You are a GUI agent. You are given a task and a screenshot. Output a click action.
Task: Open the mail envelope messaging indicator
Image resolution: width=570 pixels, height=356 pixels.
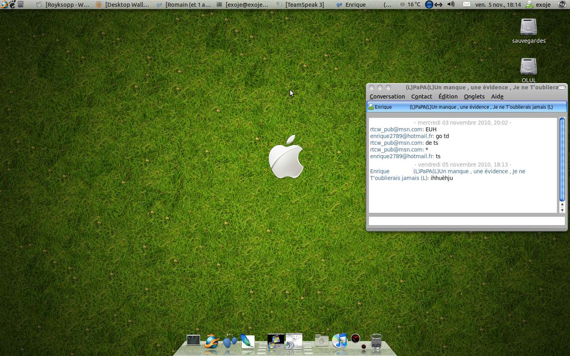point(467,5)
